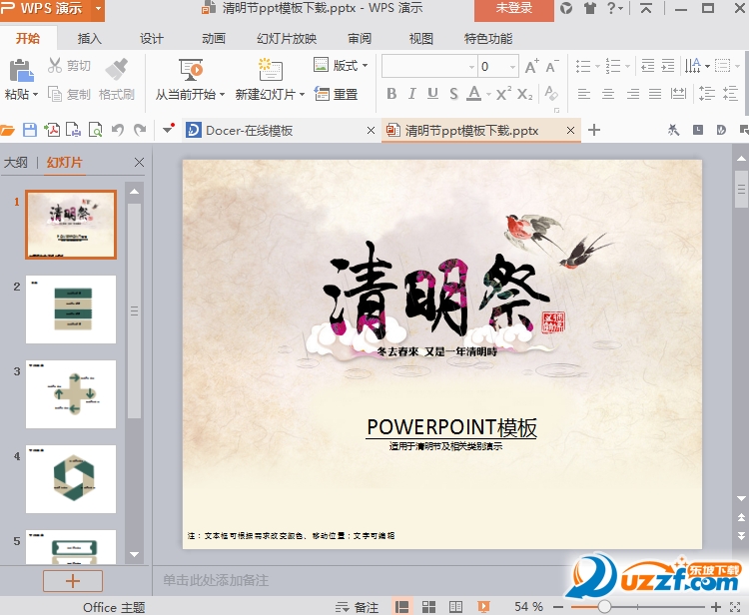
Task: Export to PDF icon in quick toolbar
Action: [x=52, y=130]
